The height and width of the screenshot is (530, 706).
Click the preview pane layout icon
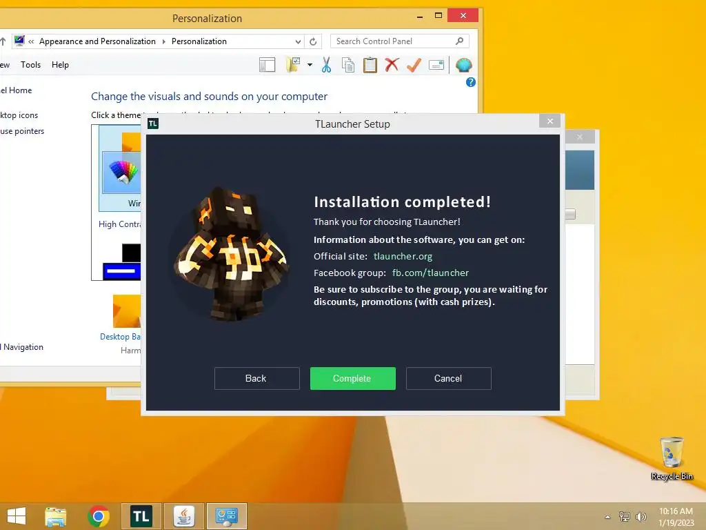[267, 65]
